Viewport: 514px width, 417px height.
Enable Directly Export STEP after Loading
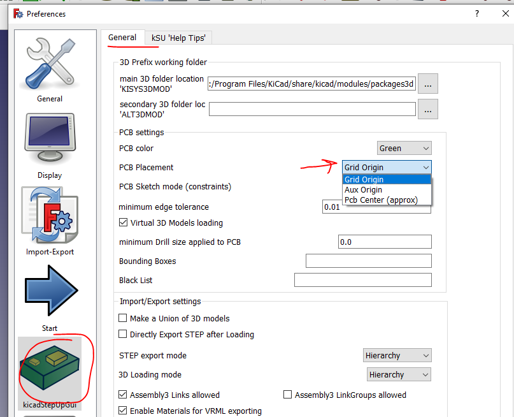click(122, 334)
